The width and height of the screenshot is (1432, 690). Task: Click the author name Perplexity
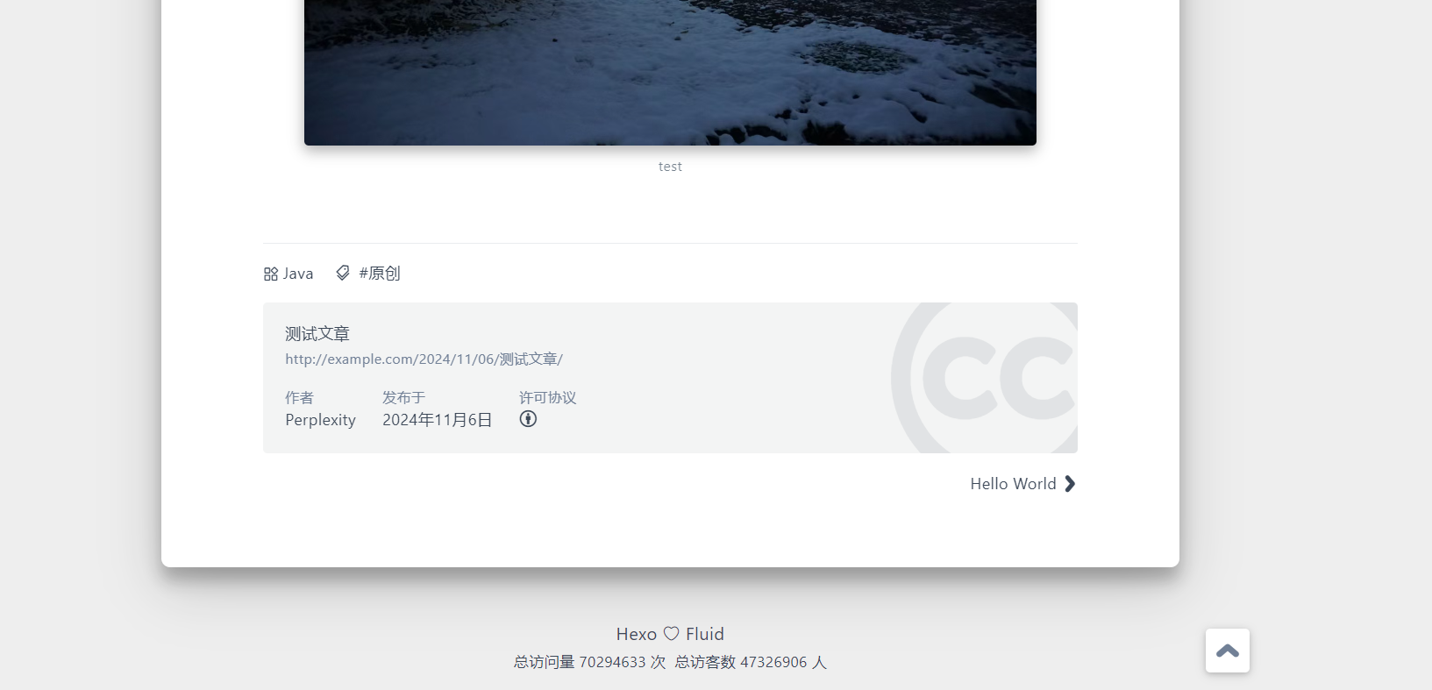pos(321,420)
